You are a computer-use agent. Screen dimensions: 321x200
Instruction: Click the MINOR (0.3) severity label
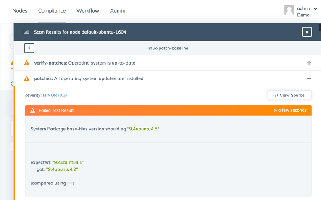55,95
